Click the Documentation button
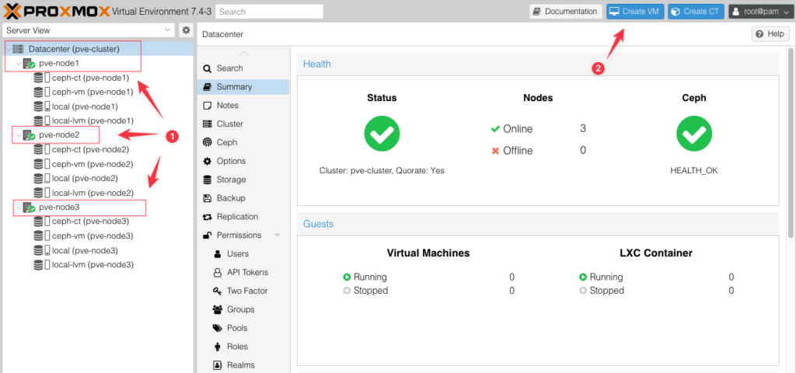This screenshot has width=796, height=373. [566, 12]
